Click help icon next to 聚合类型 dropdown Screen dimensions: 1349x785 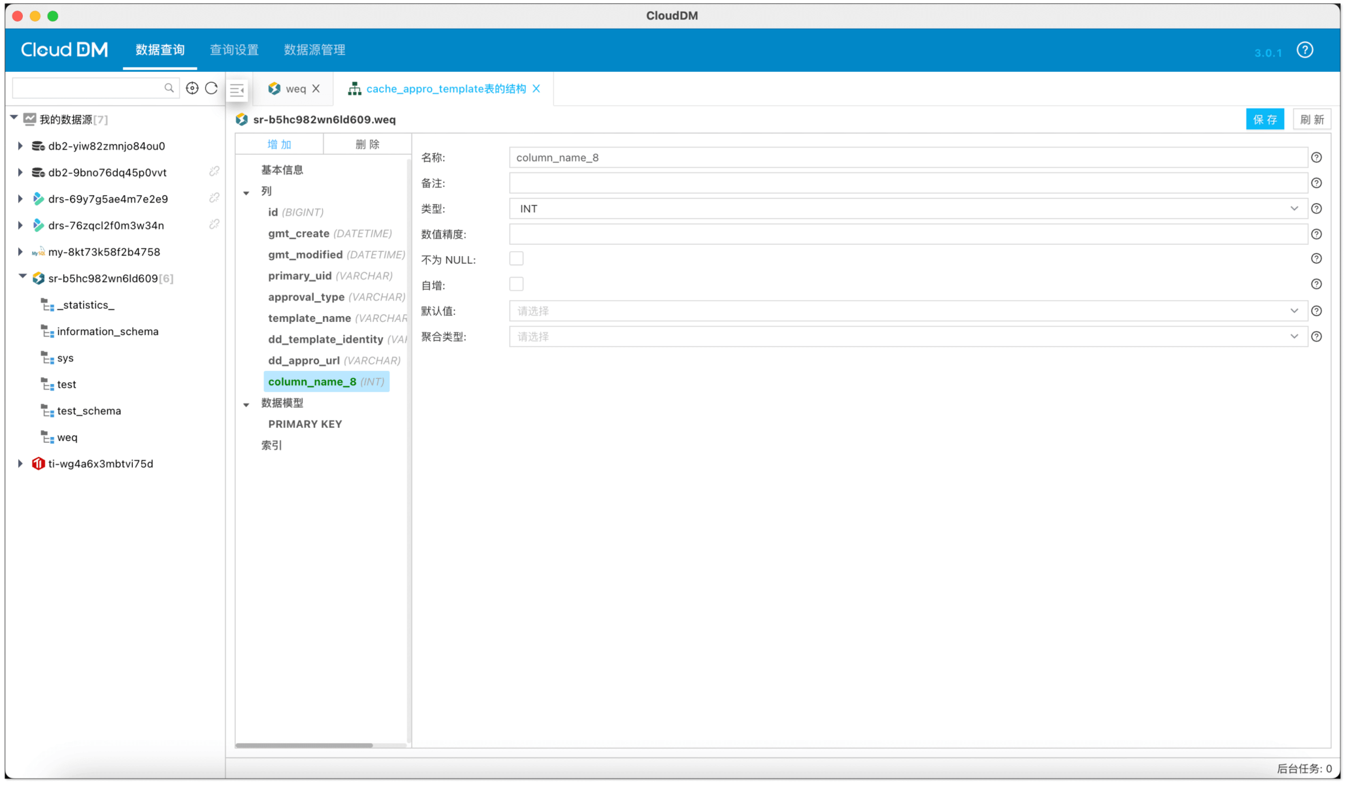point(1316,337)
